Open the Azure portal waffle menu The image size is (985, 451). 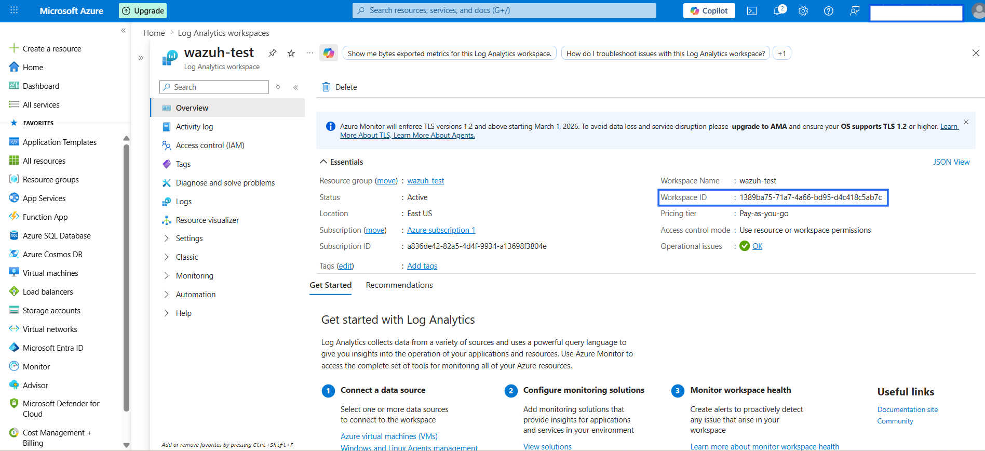tap(14, 10)
